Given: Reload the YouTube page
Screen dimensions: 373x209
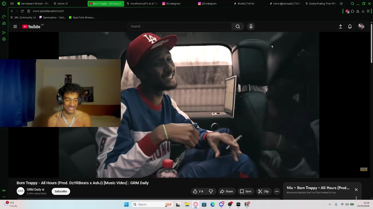Looking at the screenshot, I should [x=22, y=11].
